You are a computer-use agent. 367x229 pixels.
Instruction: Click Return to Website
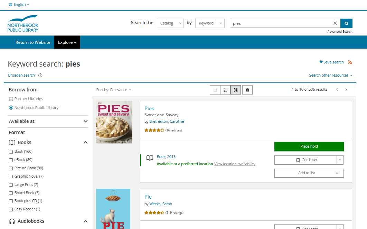pyautogui.click(x=33, y=42)
